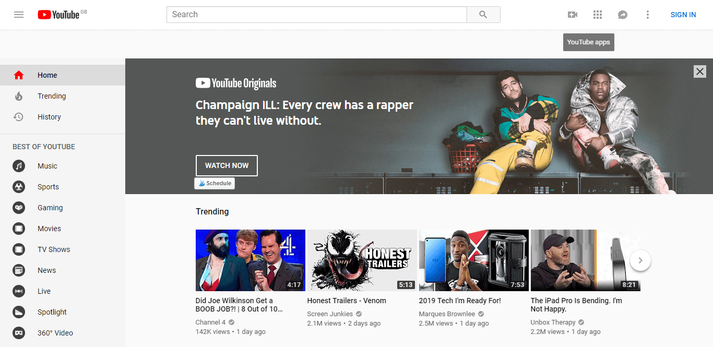Click the History clock icon
The width and height of the screenshot is (713, 347).
[x=19, y=117]
